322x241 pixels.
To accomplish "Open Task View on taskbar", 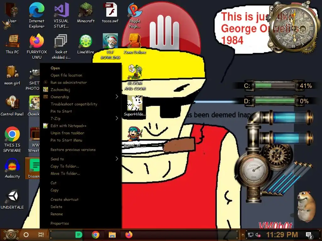I will (x=41, y=235).
